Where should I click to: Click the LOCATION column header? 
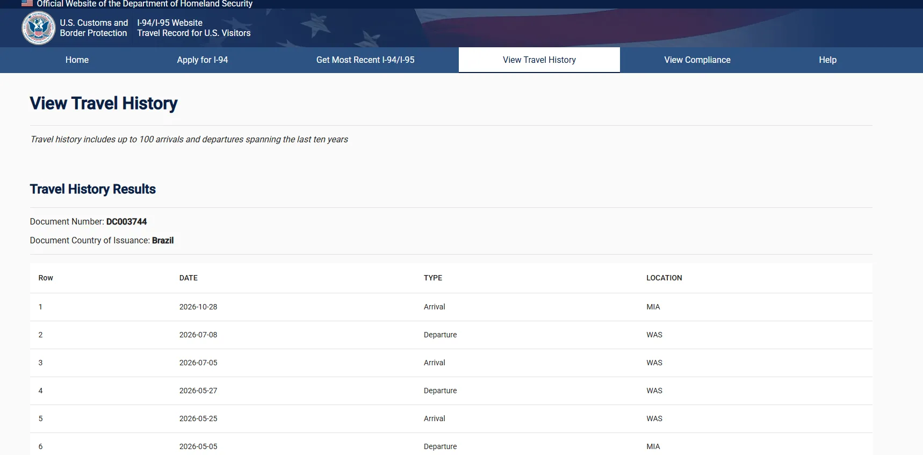point(664,278)
